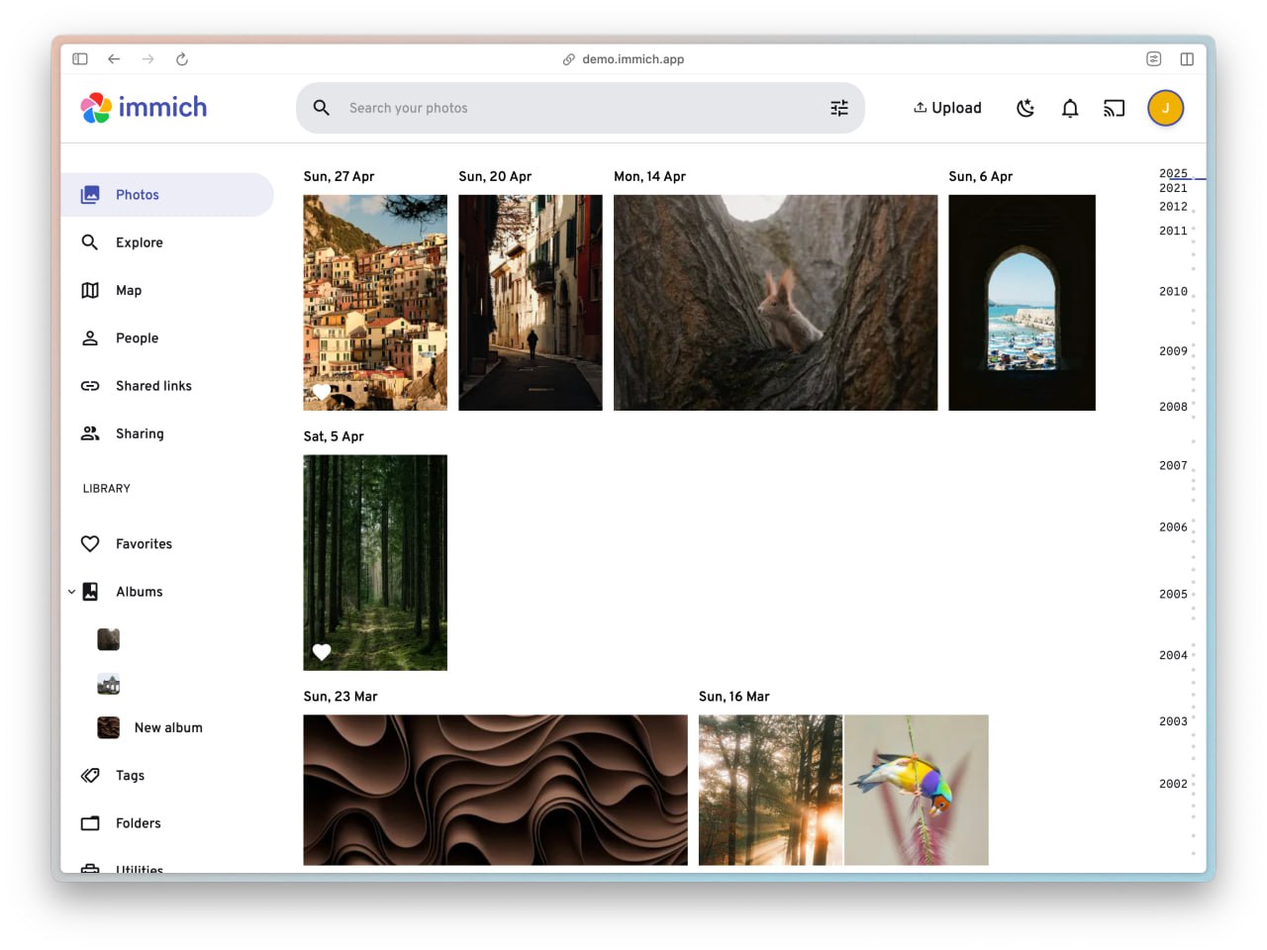Enable dark mode with the moon icon
Viewport: 1267px width, 950px height.
(1025, 108)
